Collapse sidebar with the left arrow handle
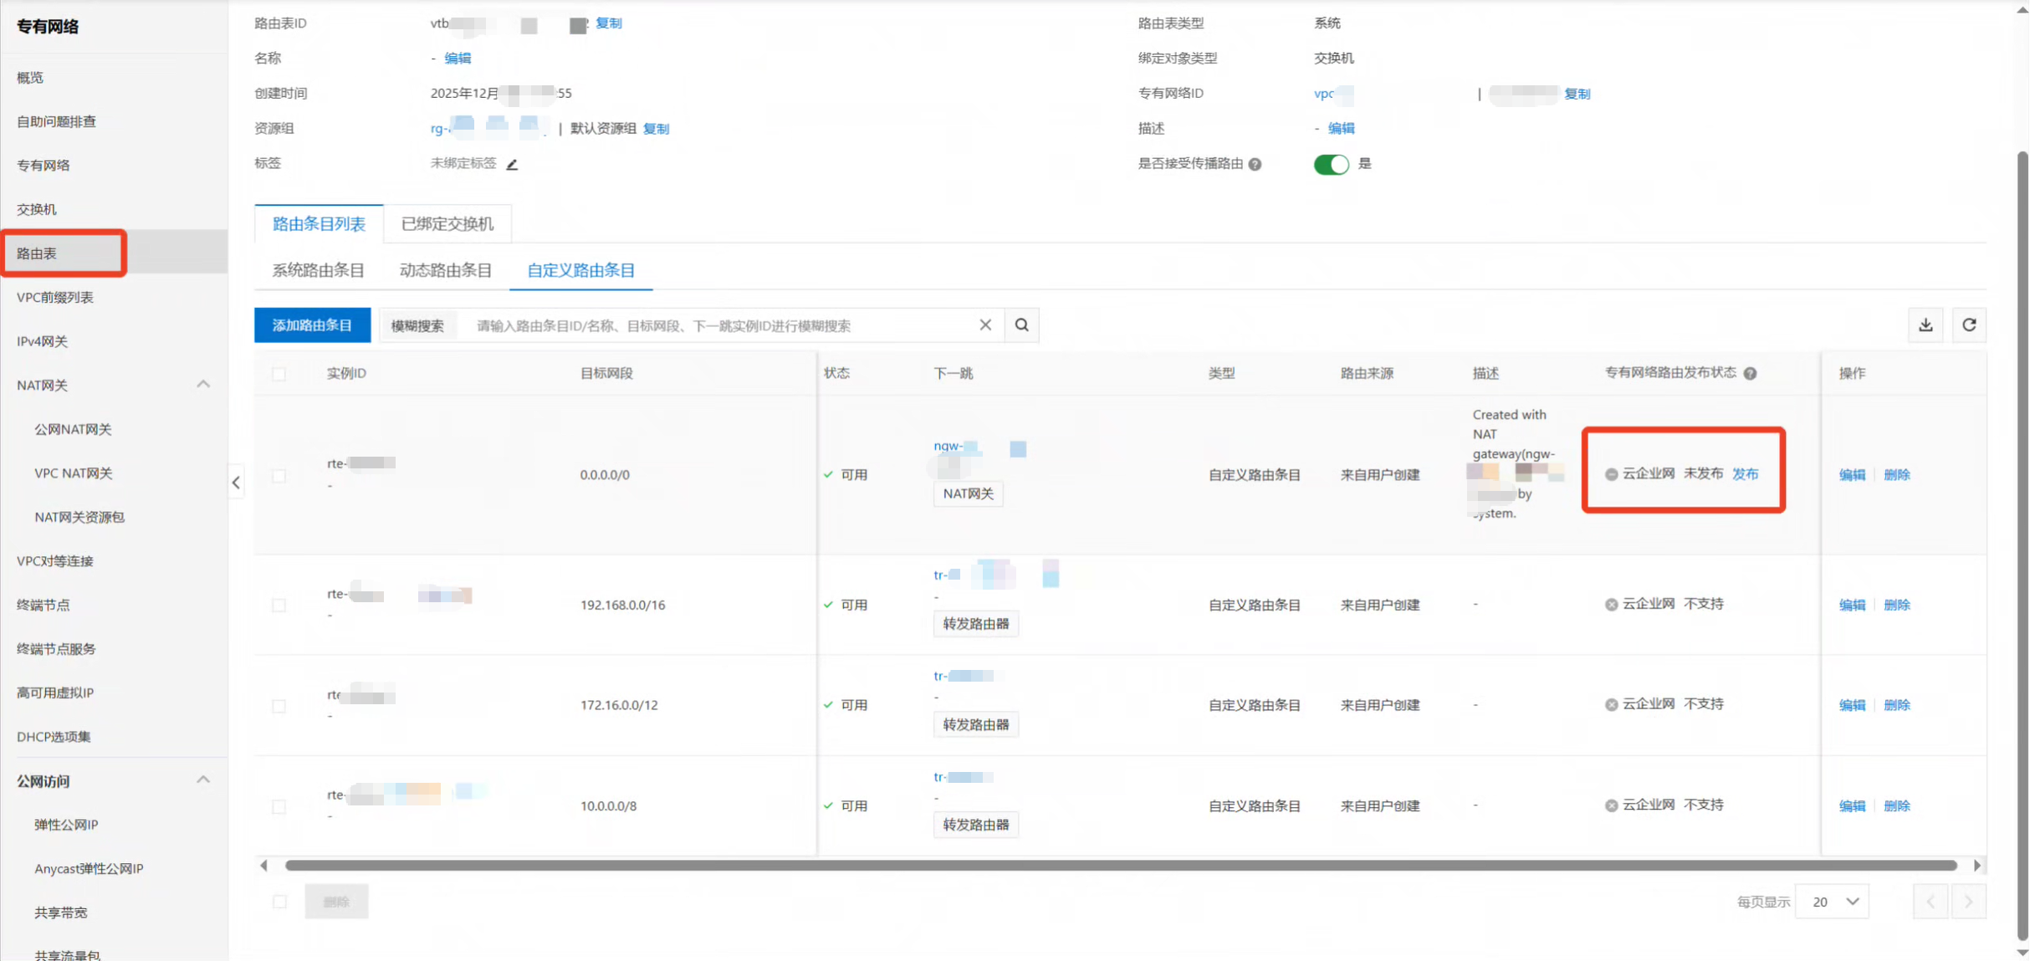The width and height of the screenshot is (2030, 961). coord(236,483)
